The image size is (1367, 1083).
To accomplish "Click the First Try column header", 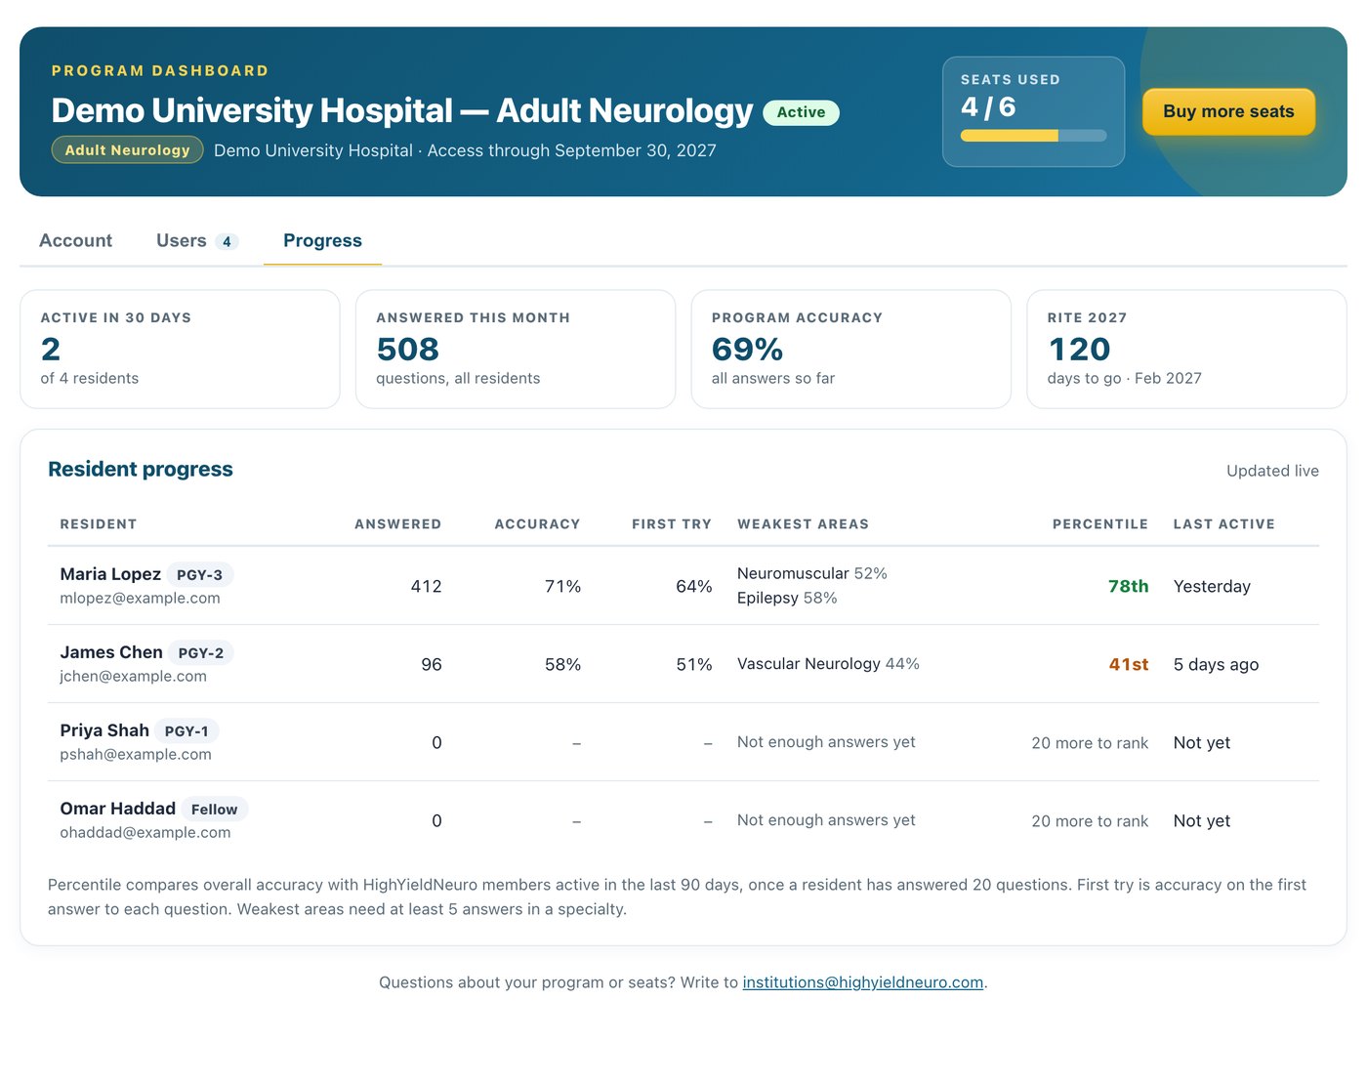I will coord(672,524).
